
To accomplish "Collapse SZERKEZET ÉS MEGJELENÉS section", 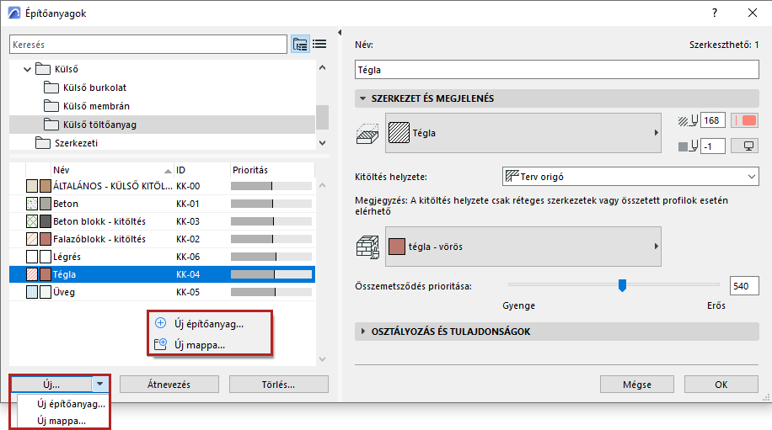I will tap(363, 98).
